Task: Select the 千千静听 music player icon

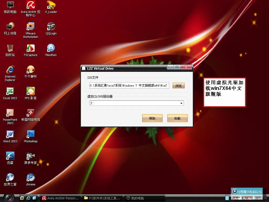Action: (30, 70)
